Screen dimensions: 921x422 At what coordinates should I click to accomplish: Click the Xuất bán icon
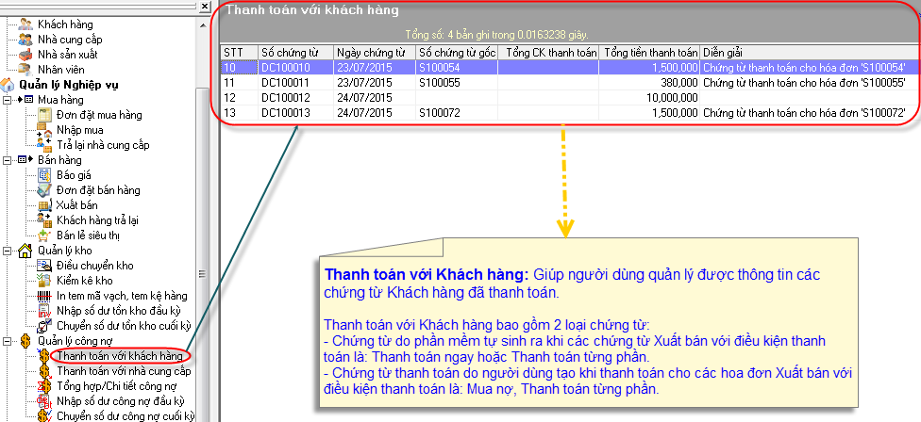coord(44,204)
